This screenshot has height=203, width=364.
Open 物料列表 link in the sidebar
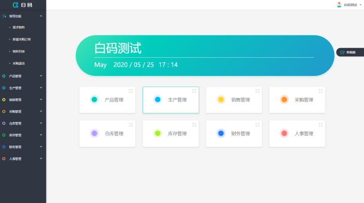[x=19, y=51]
